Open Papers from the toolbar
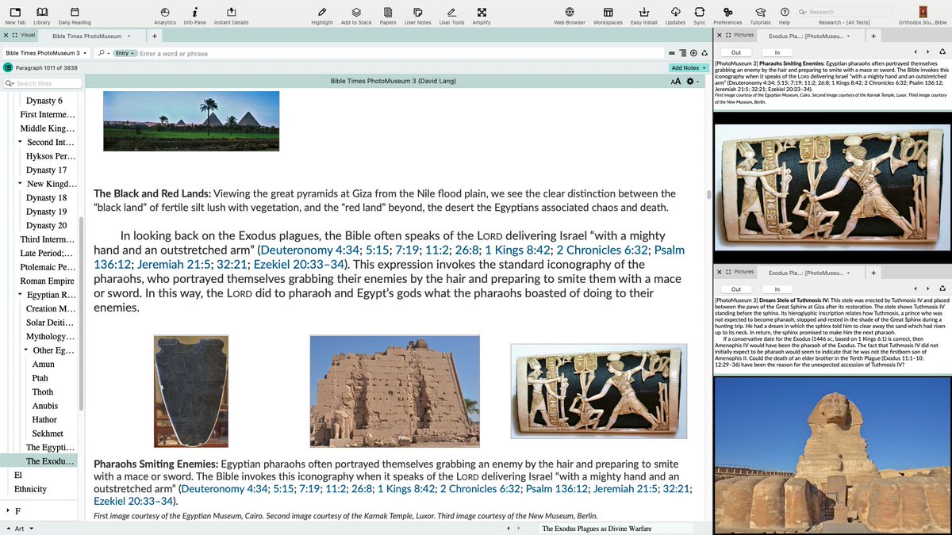 point(388,15)
